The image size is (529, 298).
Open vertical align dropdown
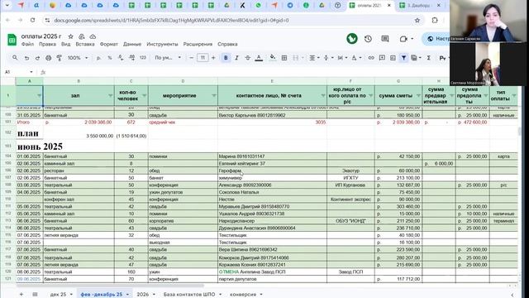(x=328, y=58)
